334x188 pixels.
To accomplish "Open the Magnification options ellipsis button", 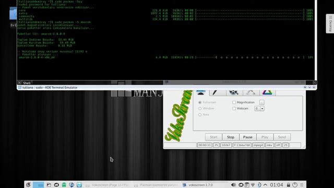I will 262,102.
